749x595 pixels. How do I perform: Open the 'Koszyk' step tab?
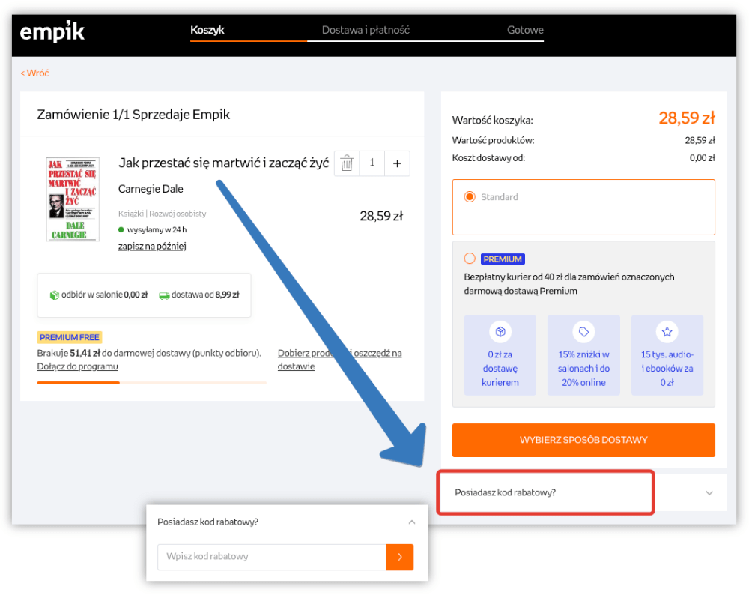click(x=207, y=31)
